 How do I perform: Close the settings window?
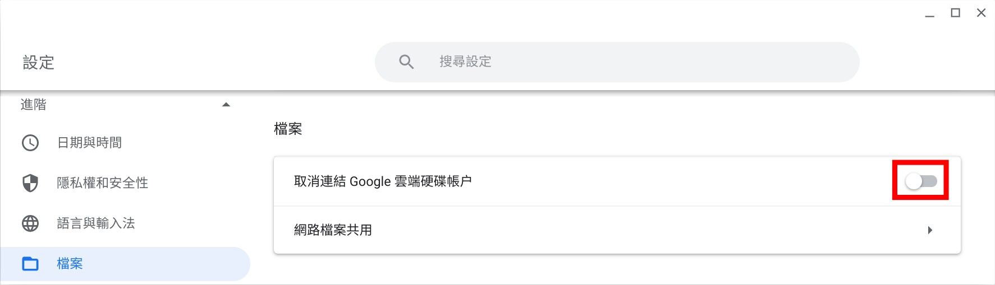[981, 13]
